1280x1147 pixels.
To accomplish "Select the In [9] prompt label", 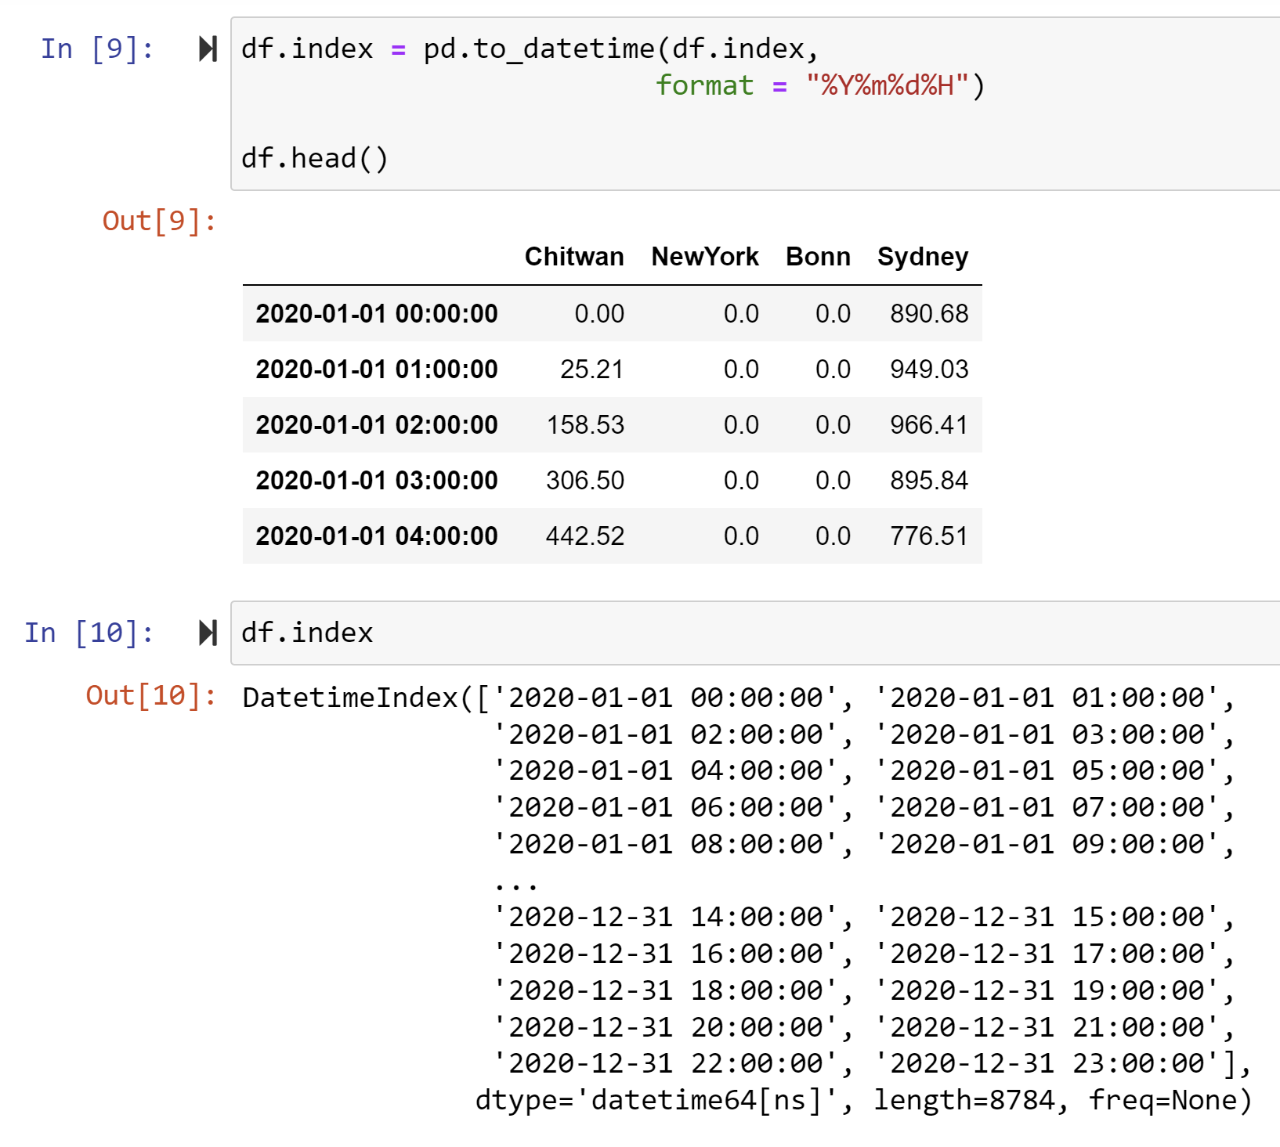I will point(97,49).
